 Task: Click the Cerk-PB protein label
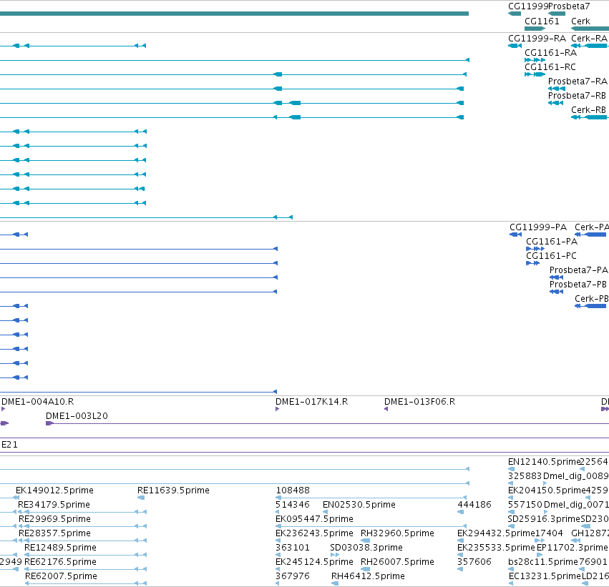tap(592, 299)
